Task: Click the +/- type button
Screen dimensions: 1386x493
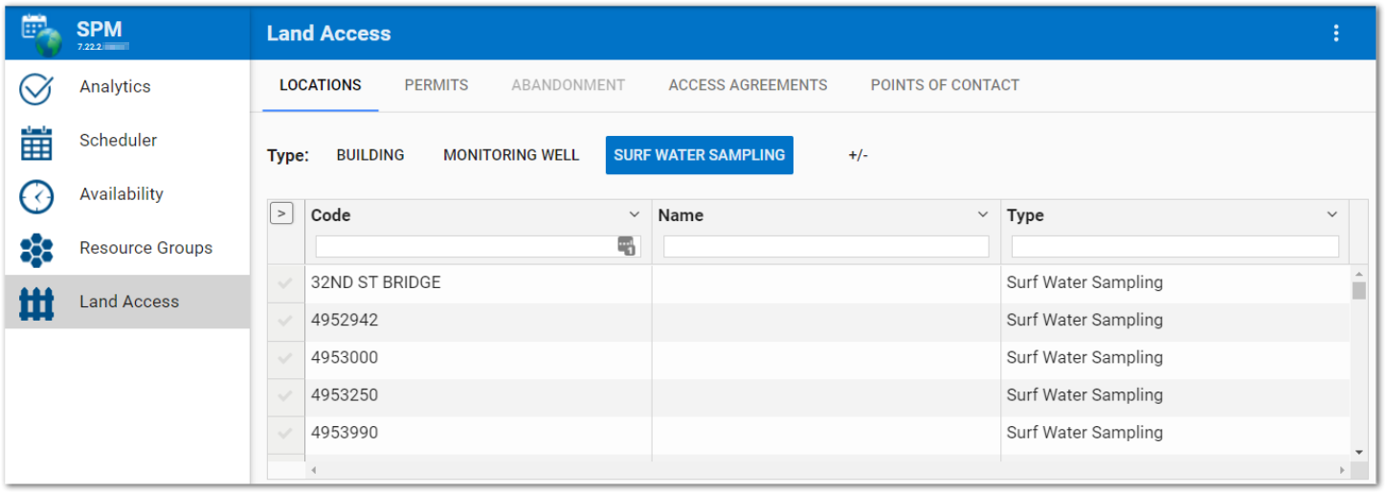Action: point(858,155)
